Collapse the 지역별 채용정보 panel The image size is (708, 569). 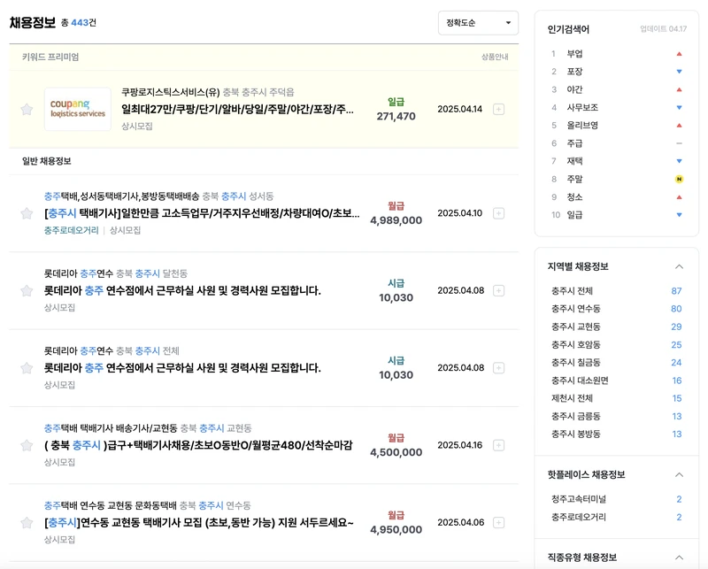[x=680, y=265]
